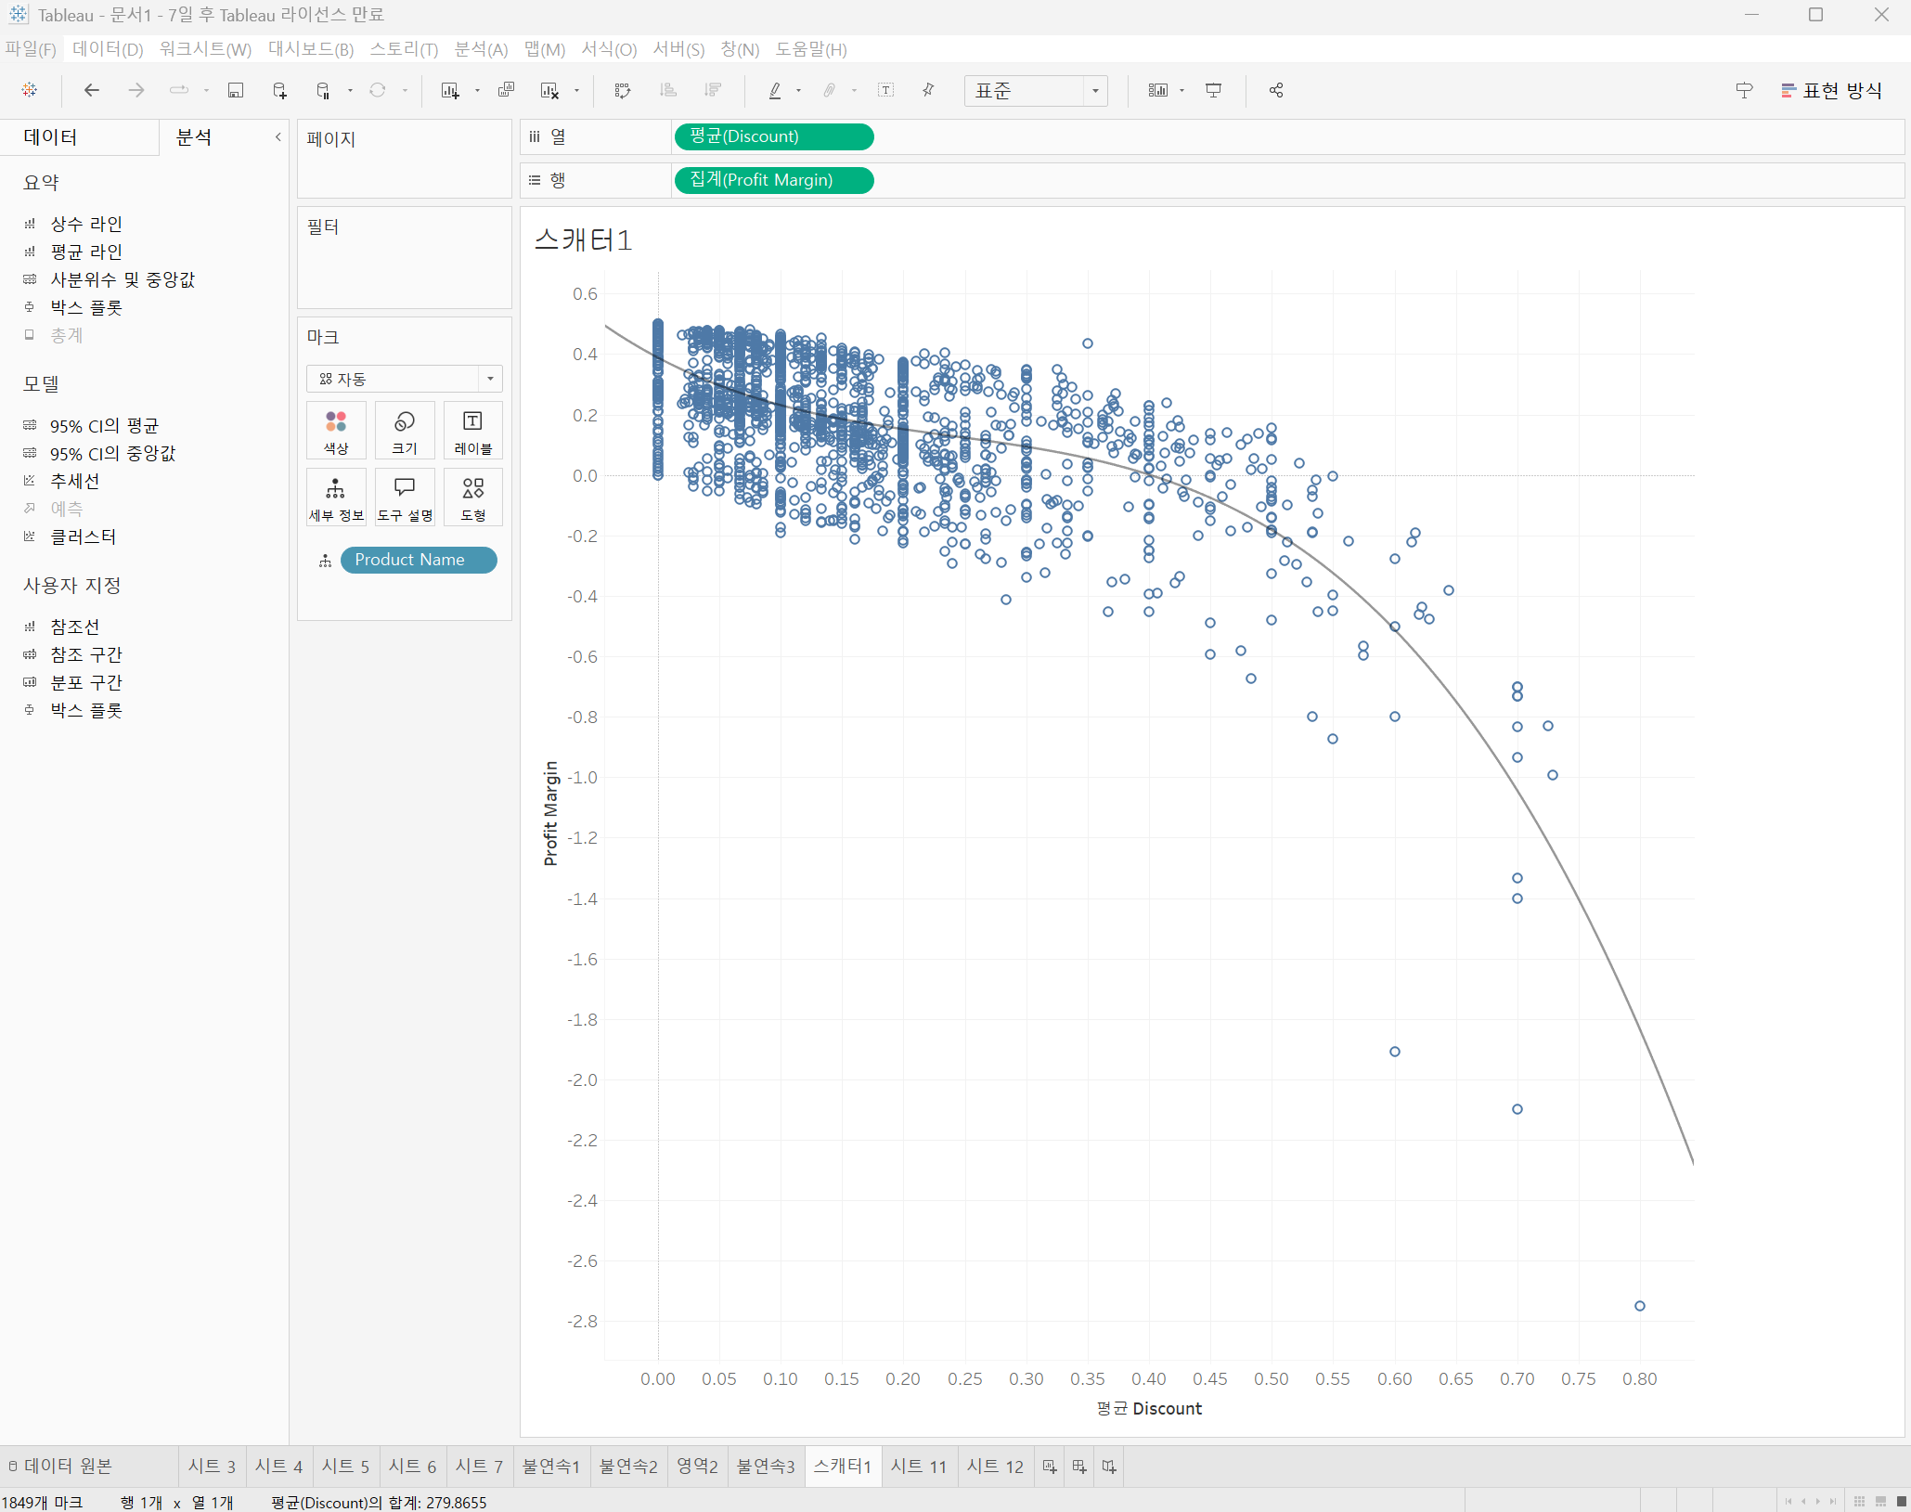The height and width of the screenshot is (1512, 1911).
Task: Click the Size marks card button
Action: (405, 431)
